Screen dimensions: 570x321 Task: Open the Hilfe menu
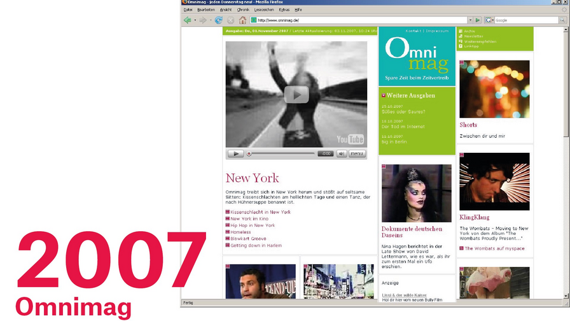pos(298,10)
